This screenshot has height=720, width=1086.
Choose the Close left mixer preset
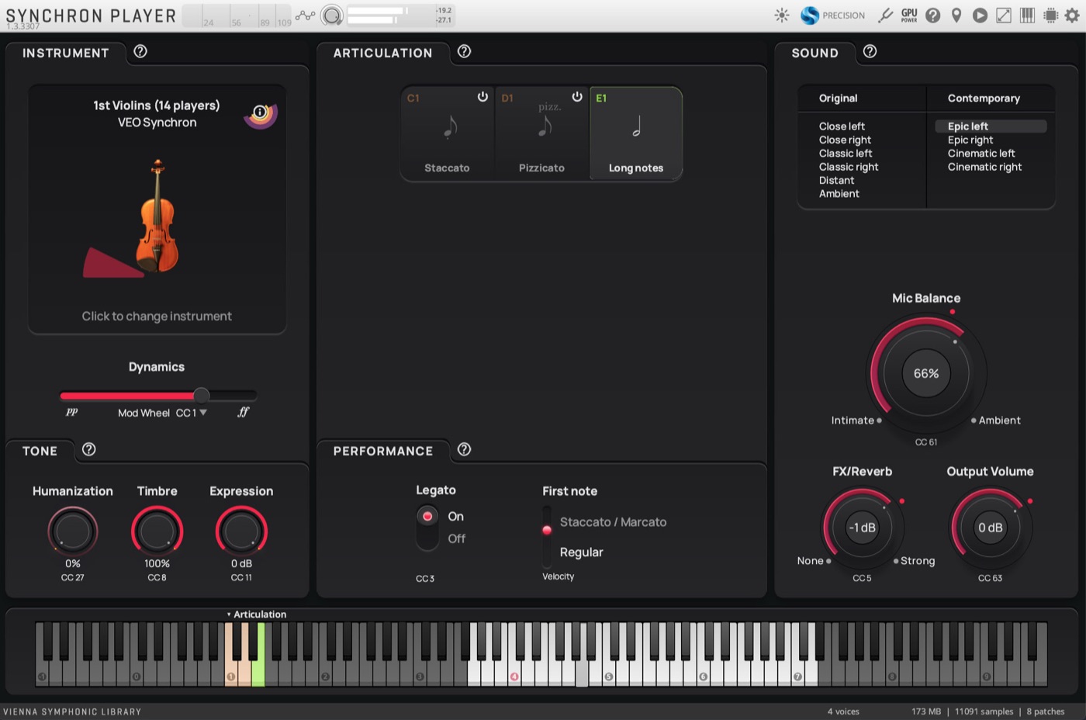(x=842, y=126)
